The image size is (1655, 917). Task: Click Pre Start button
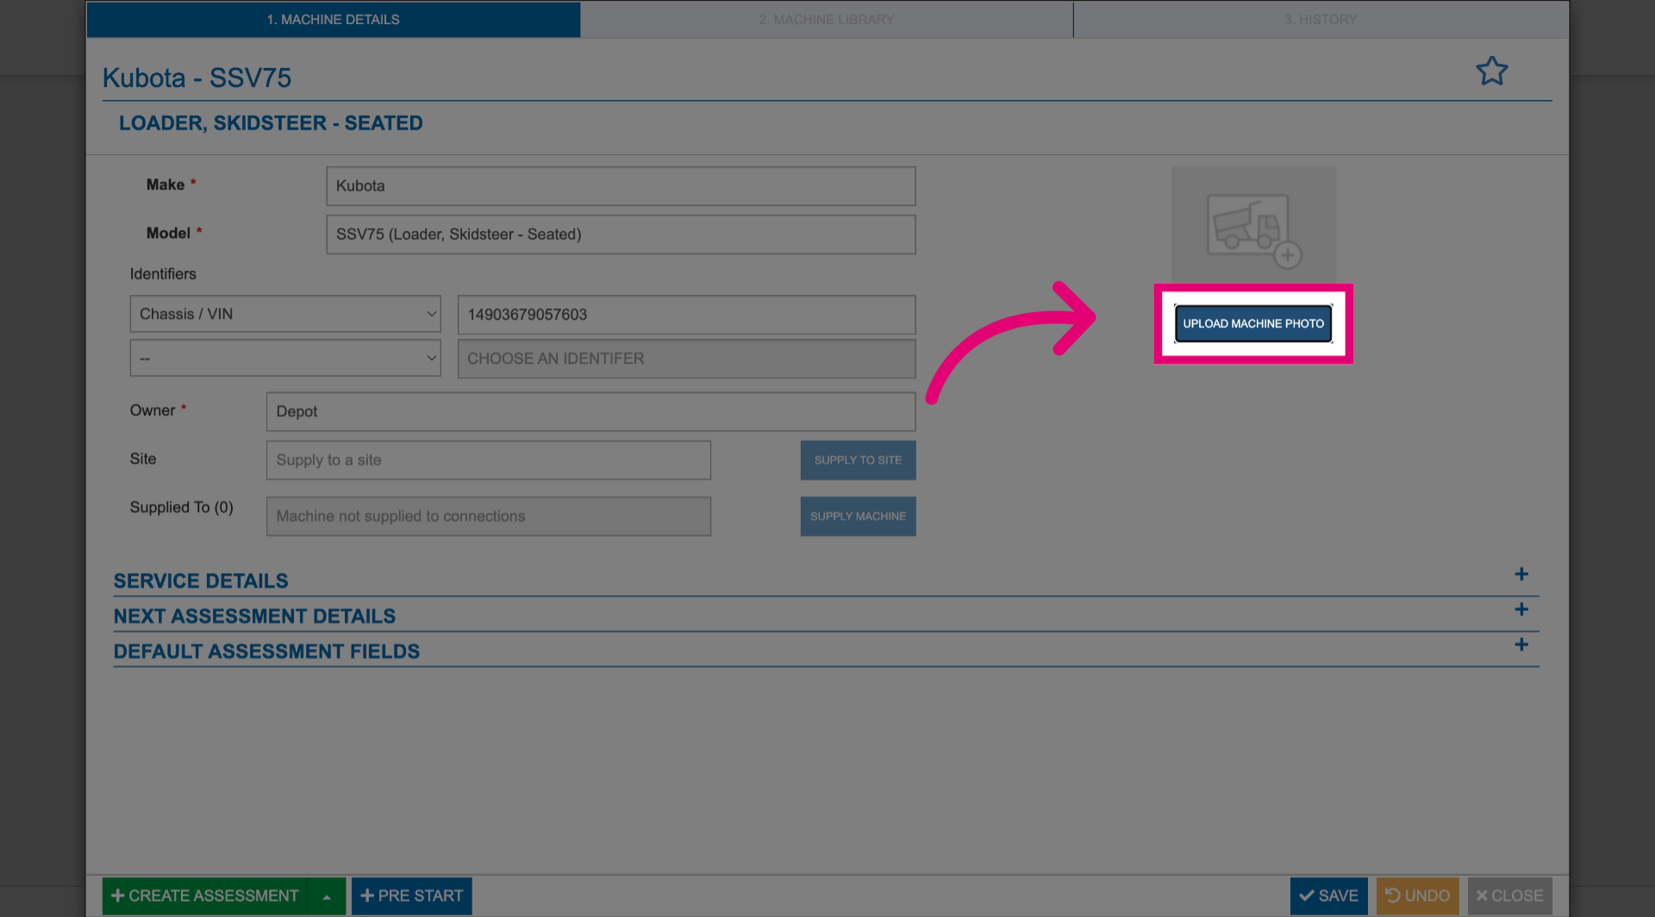point(412,896)
